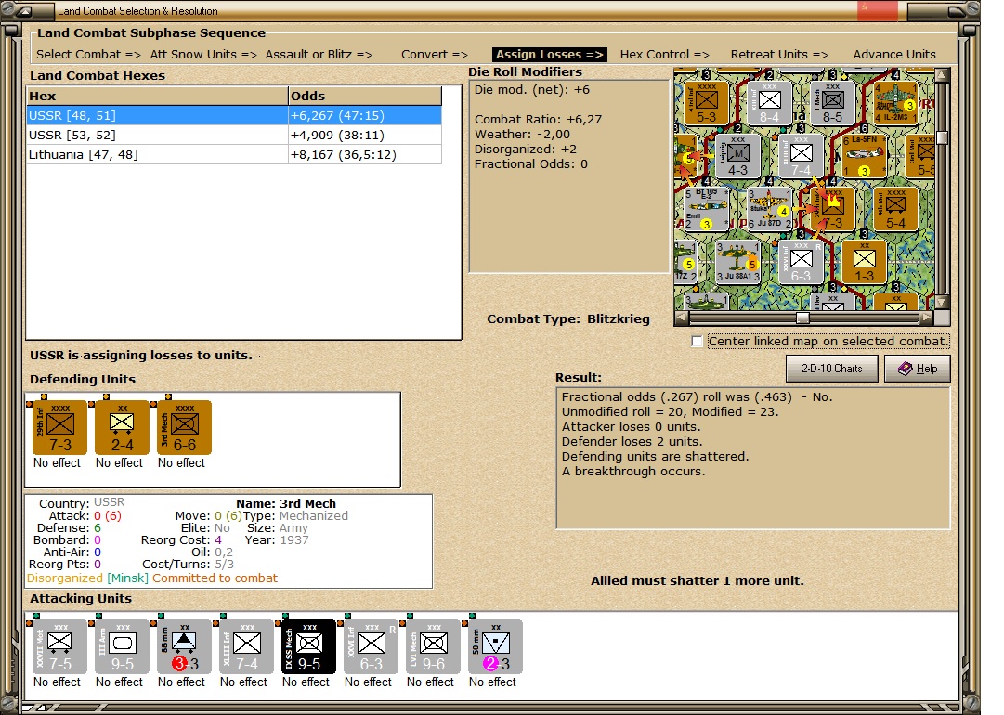Click the grey 6-3 infantry counter on map
This screenshot has width=1004, height=715.
[801, 262]
